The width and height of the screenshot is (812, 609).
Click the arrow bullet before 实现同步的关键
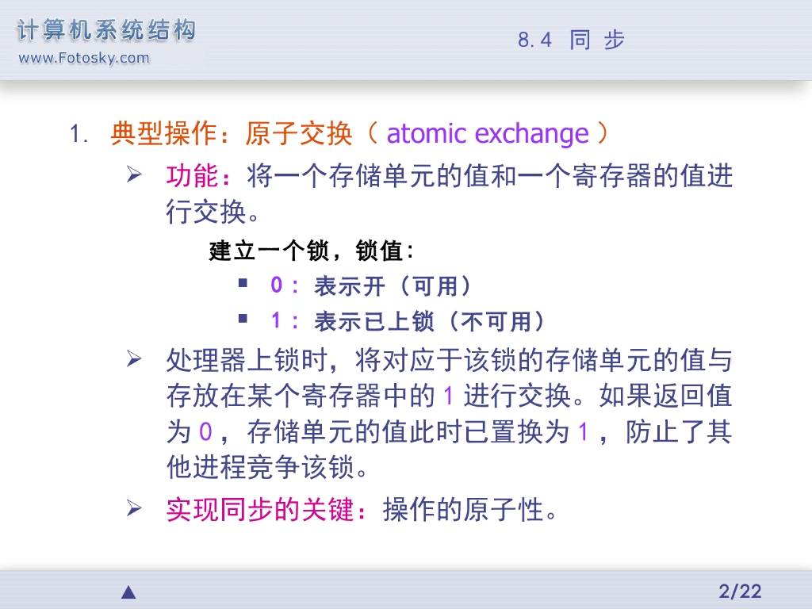[x=134, y=507]
